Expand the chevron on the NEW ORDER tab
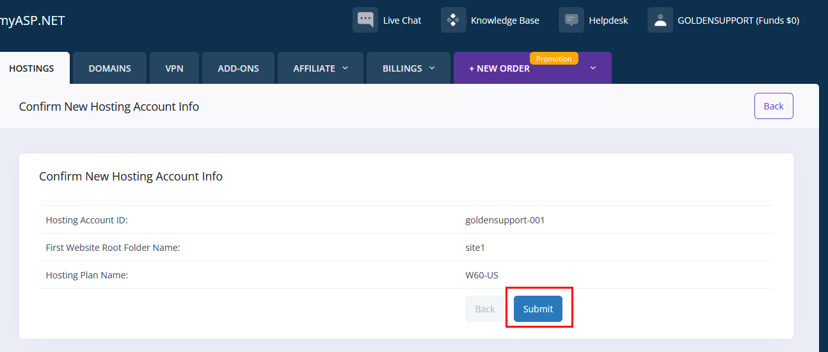 [593, 68]
